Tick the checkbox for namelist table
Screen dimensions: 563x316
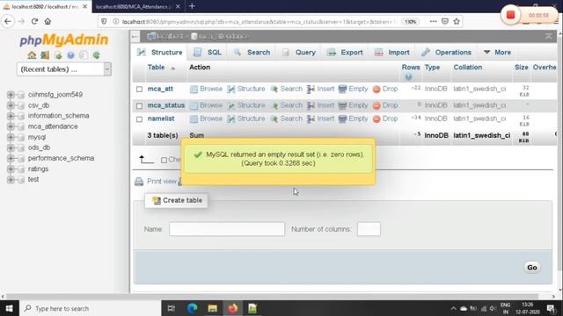139,119
